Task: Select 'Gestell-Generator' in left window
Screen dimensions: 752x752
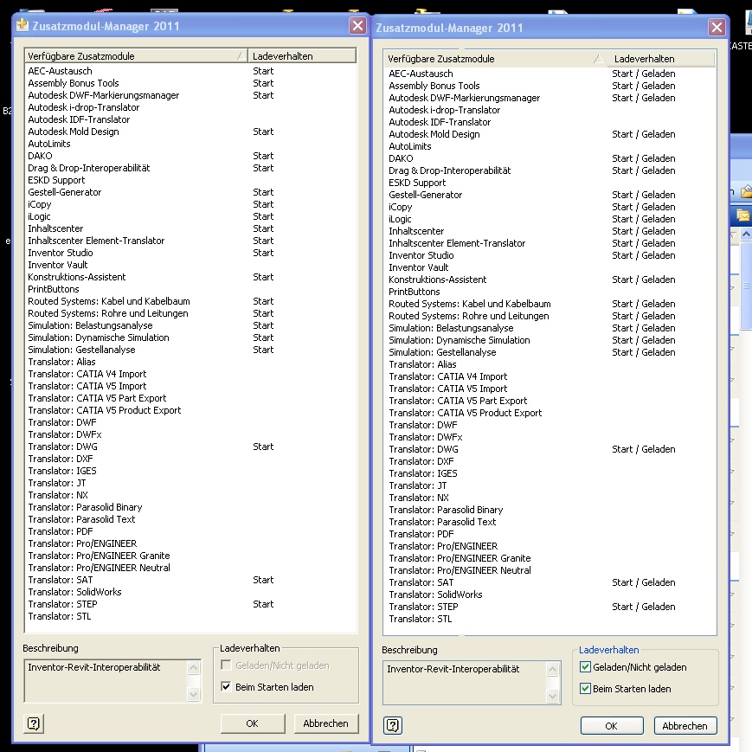Action: pos(65,192)
